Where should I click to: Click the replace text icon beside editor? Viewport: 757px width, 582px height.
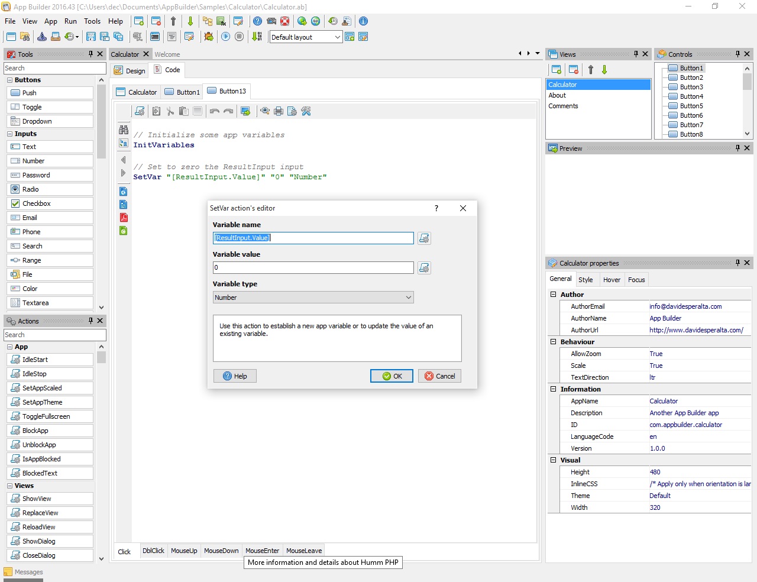click(x=124, y=143)
